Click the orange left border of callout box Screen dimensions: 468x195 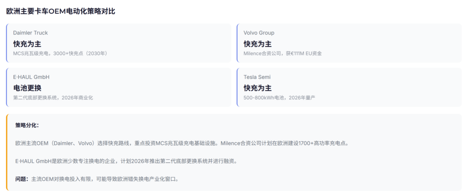(7, 152)
